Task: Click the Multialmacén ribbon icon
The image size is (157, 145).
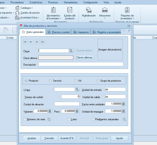Action: (89, 10)
